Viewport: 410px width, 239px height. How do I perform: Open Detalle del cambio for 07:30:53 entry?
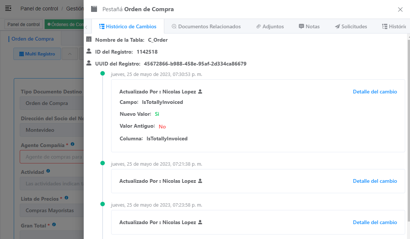(375, 92)
